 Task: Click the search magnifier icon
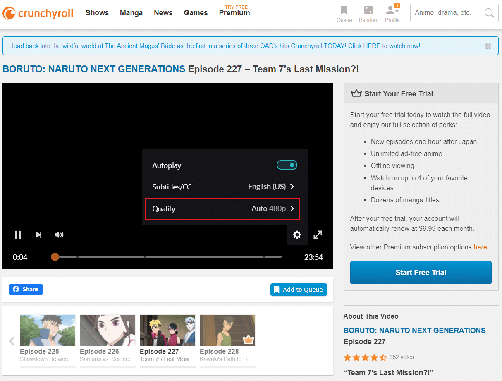point(489,13)
